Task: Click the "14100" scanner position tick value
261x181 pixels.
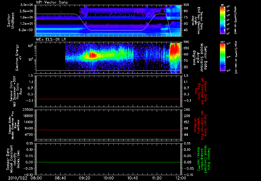Action: click(x=29, y=122)
